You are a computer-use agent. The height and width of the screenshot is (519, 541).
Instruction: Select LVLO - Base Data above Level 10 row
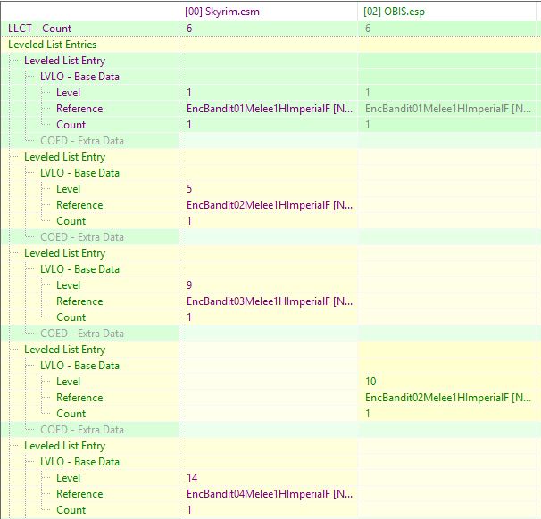[79, 366]
